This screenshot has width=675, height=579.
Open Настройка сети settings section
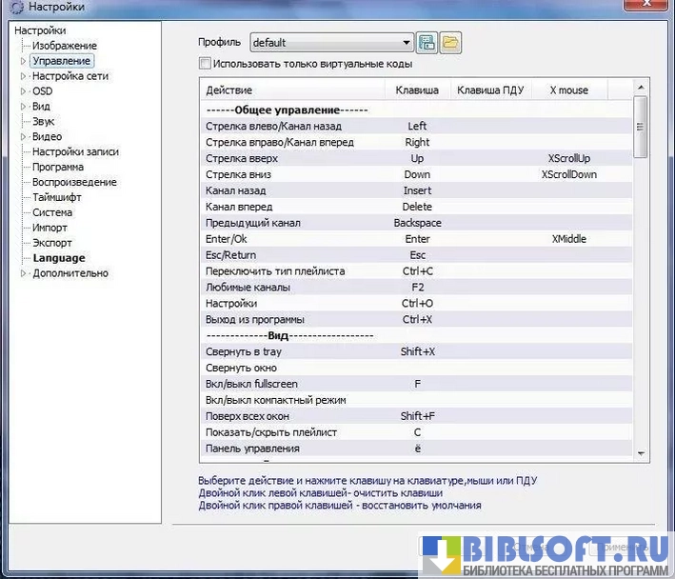click(69, 76)
